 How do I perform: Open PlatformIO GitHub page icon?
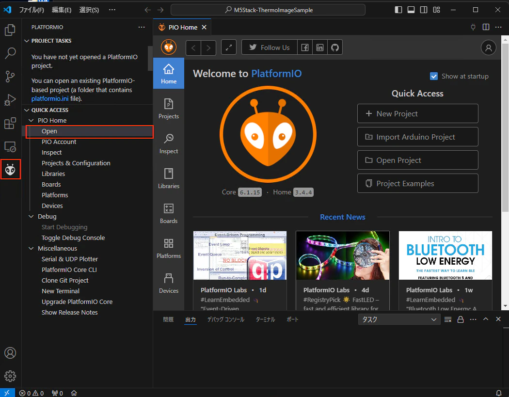(334, 48)
